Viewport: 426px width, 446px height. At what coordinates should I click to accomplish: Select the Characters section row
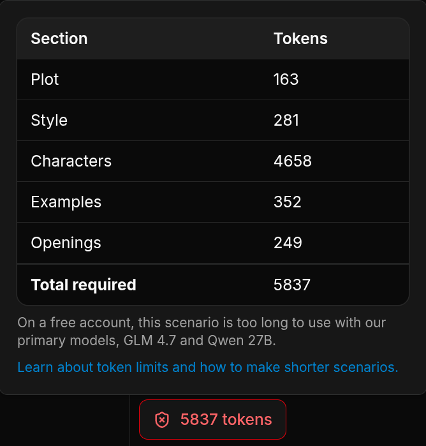coord(213,161)
